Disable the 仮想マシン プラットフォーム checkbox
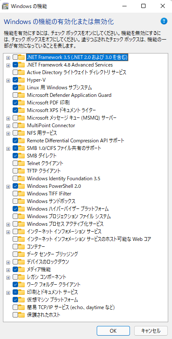The height and width of the screenshot is (339, 172). pyautogui.click(x=15, y=300)
